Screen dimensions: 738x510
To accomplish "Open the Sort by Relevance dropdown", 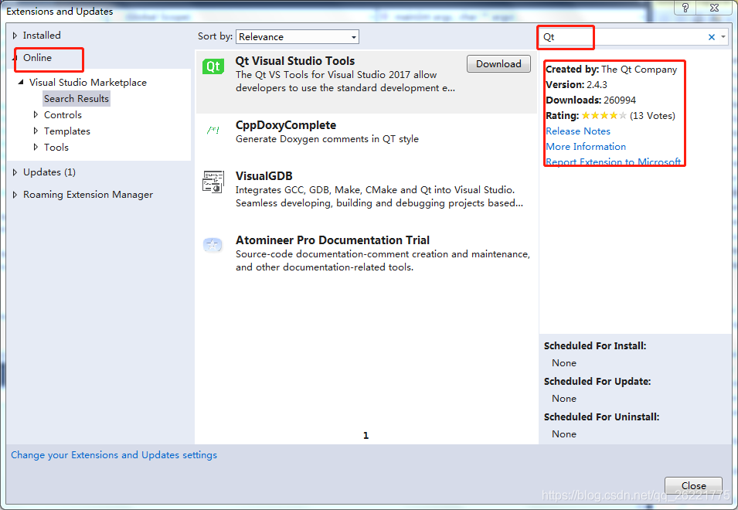I will pyautogui.click(x=298, y=36).
